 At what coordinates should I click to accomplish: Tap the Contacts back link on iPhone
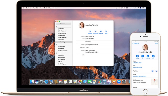[x=136, y=43]
